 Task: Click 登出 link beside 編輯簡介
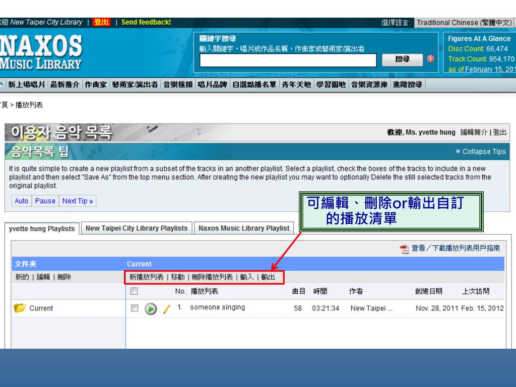pos(499,132)
